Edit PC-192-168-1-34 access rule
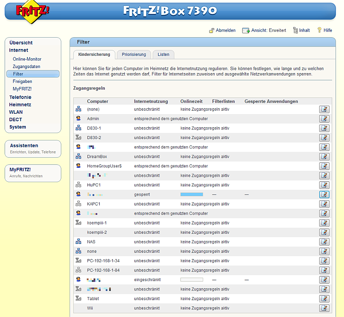This screenshot has width=344, height=317. [324, 261]
